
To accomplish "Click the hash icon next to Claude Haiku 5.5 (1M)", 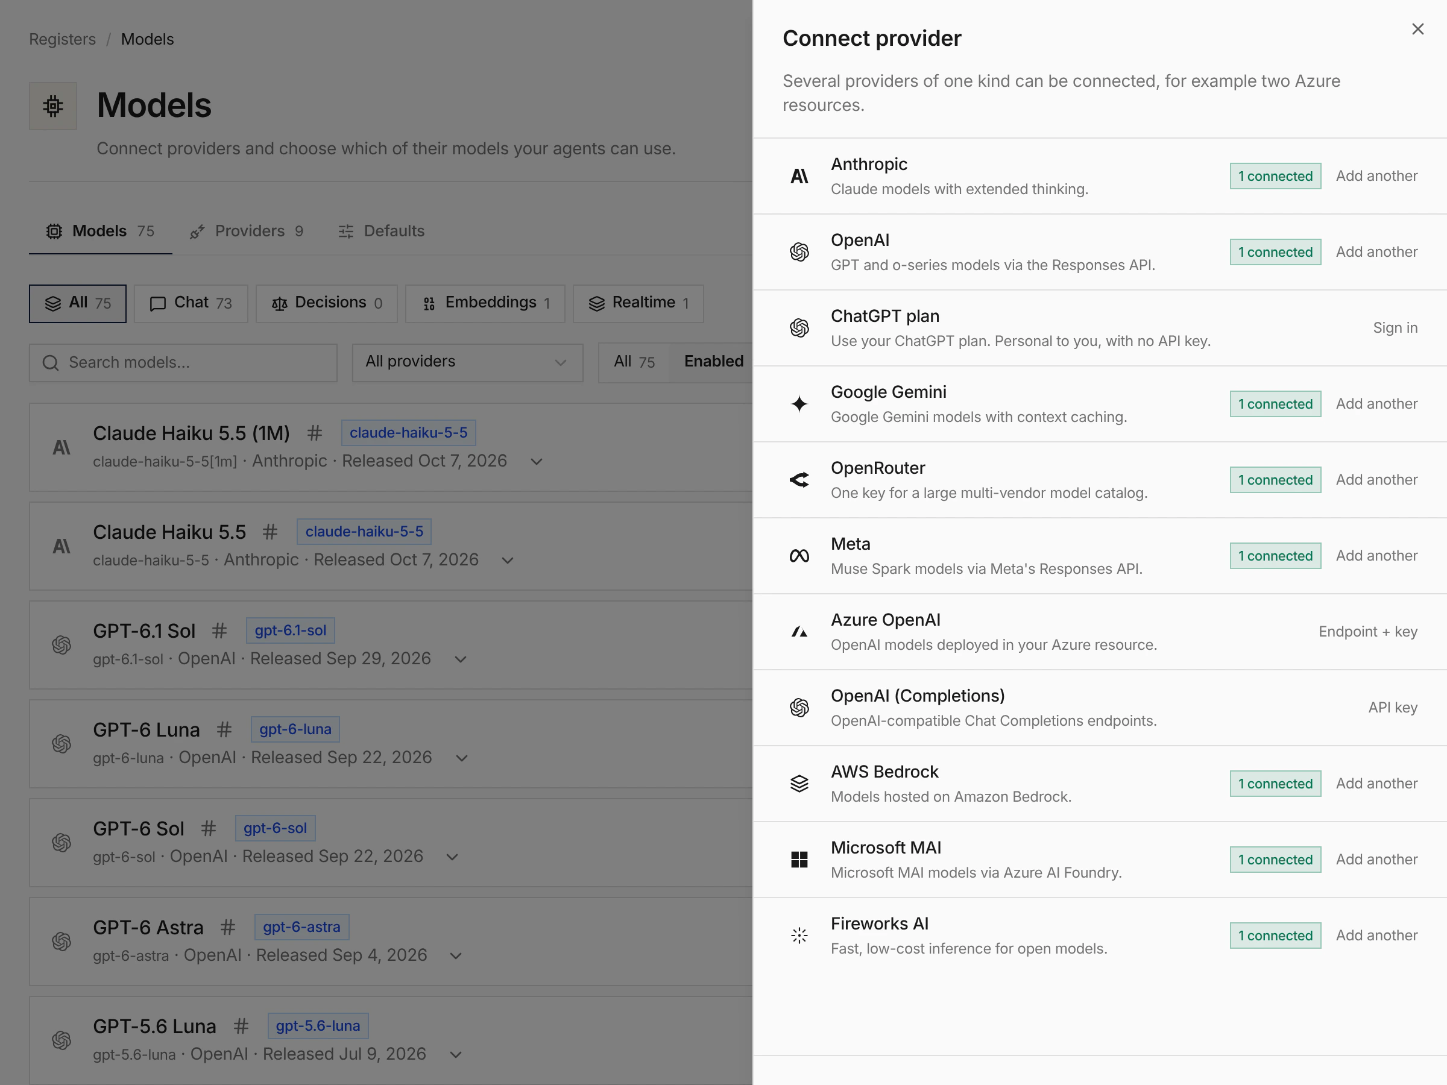I will pyautogui.click(x=315, y=432).
